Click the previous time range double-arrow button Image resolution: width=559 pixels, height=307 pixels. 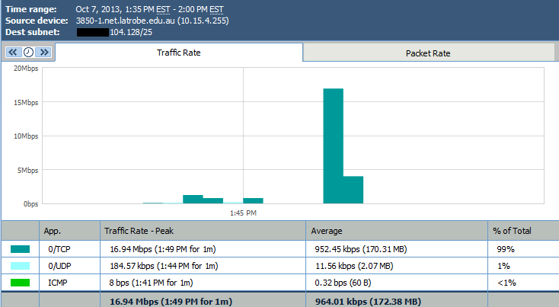pyautogui.click(x=13, y=53)
